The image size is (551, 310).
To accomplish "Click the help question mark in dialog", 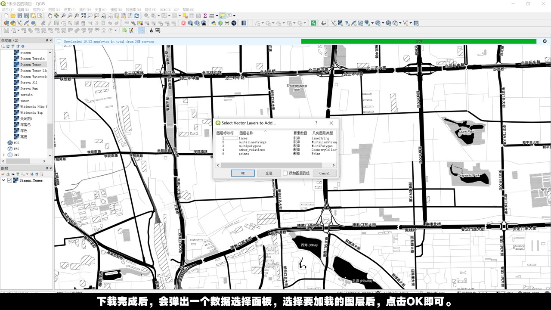I will click(316, 123).
